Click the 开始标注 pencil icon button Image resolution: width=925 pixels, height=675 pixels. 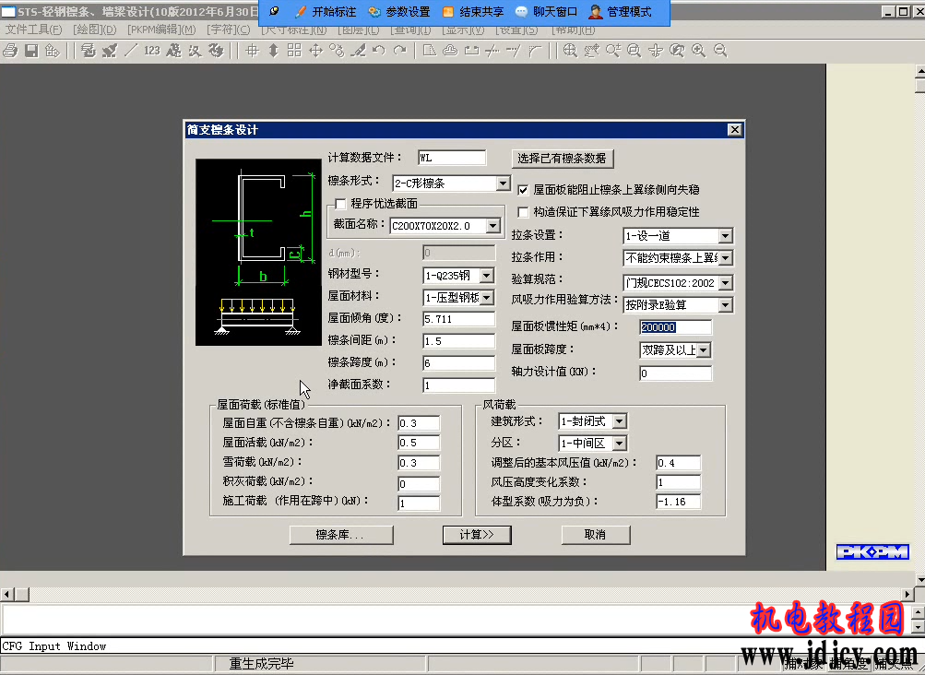326,12
